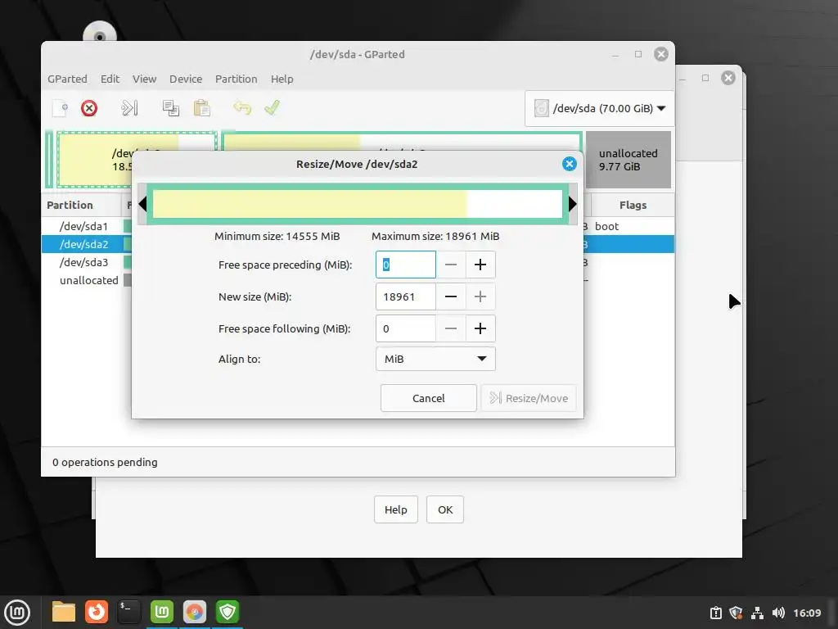Click the network tray icon
This screenshot has width=838, height=629.
click(757, 613)
